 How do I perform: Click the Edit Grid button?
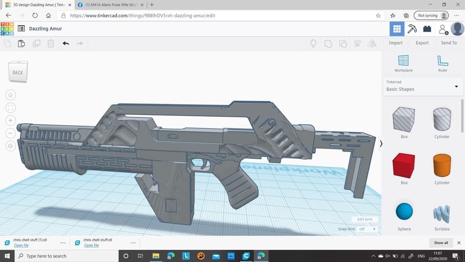coord(364,219)
